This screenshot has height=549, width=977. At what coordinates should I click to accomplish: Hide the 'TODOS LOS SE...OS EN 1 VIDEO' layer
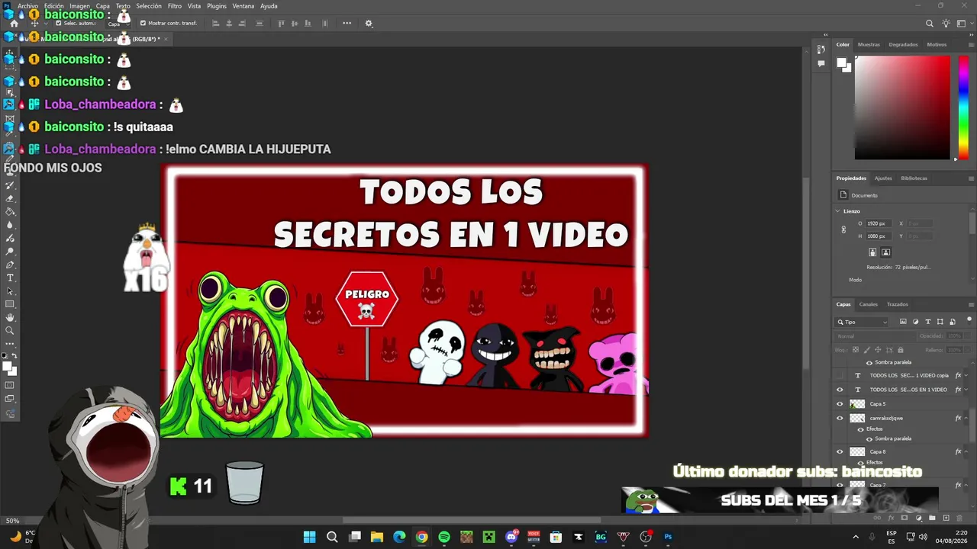click(840, 390)
